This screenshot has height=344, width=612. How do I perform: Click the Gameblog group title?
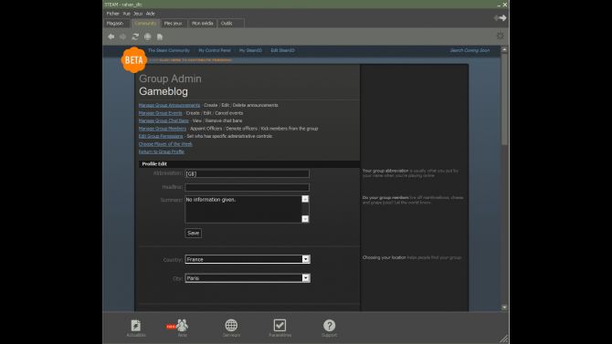pyautogui.click(x=164, y=91)
